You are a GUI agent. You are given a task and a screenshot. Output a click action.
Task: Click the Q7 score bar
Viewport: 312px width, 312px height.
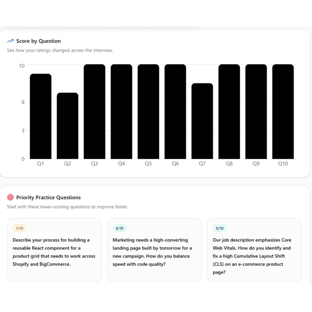pos(202,121)
